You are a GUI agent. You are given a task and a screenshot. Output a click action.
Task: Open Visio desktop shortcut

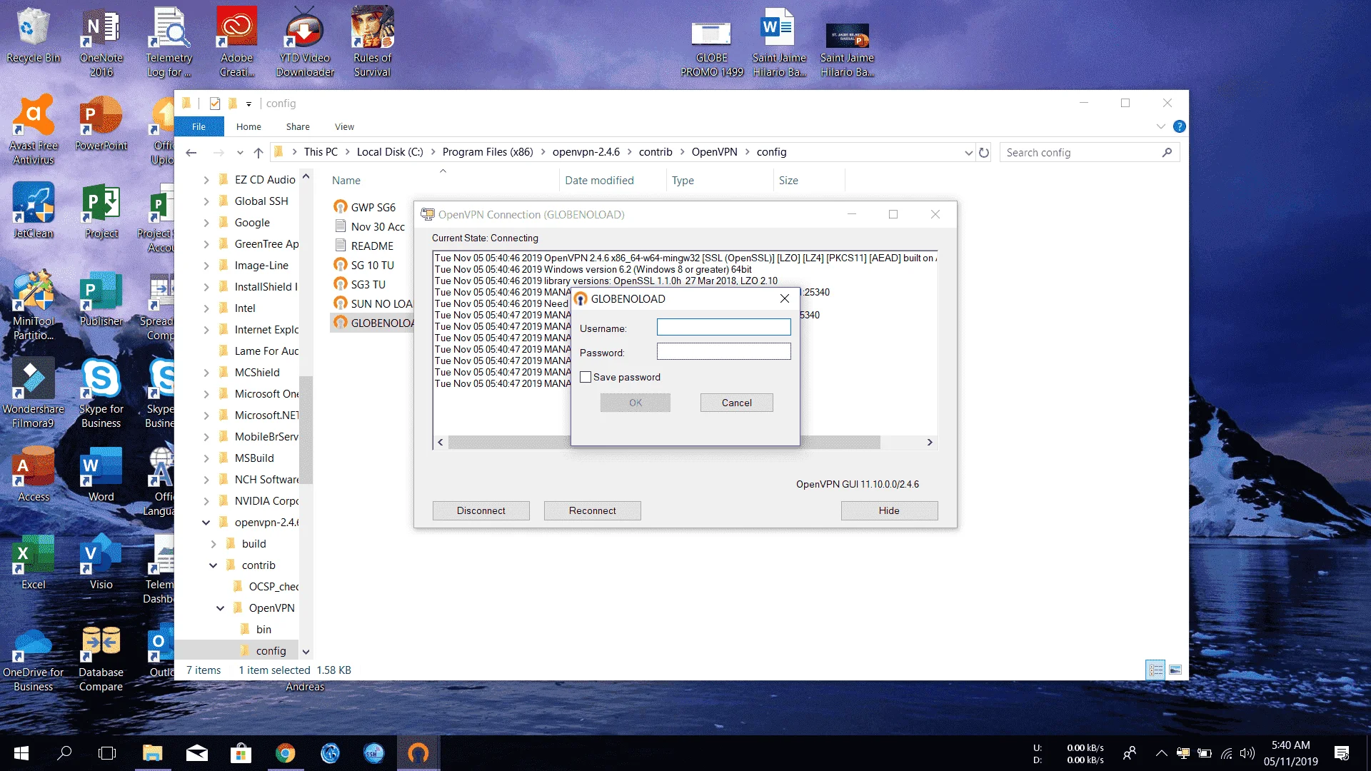pyautogui.click(x=101, y=562)
